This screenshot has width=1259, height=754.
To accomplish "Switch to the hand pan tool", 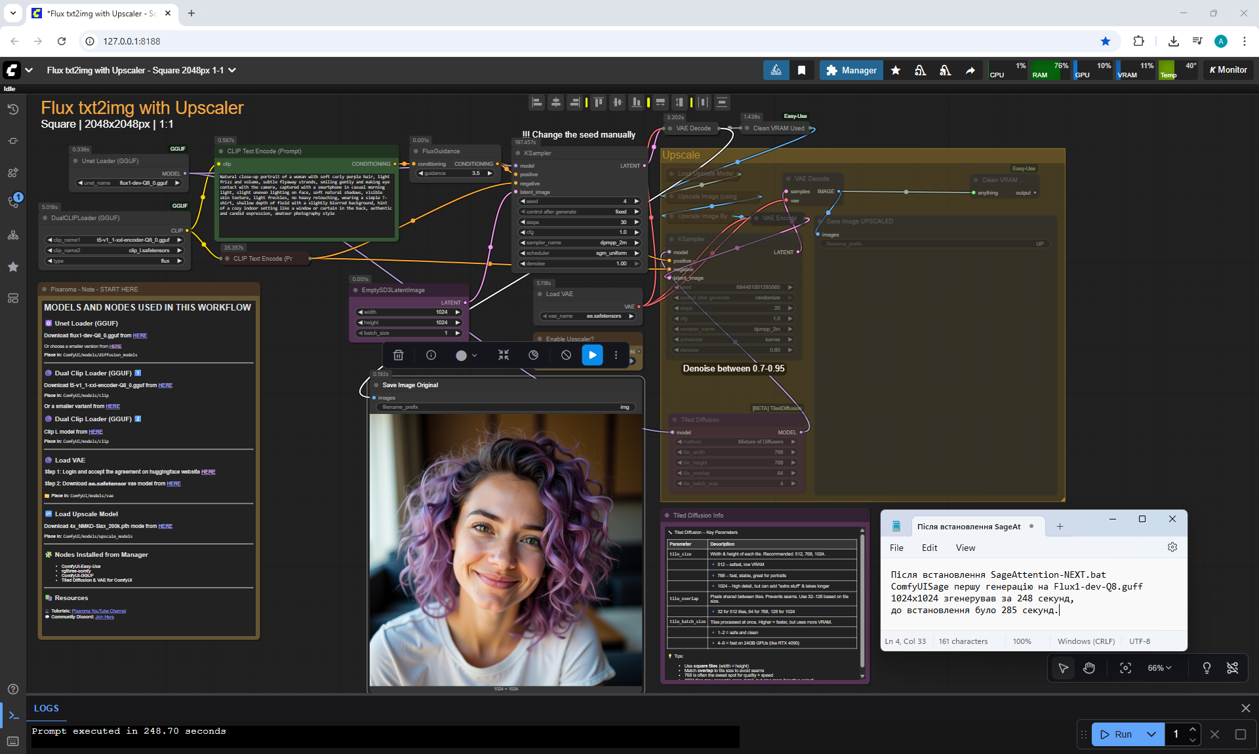I will [x=1089, y=668].
